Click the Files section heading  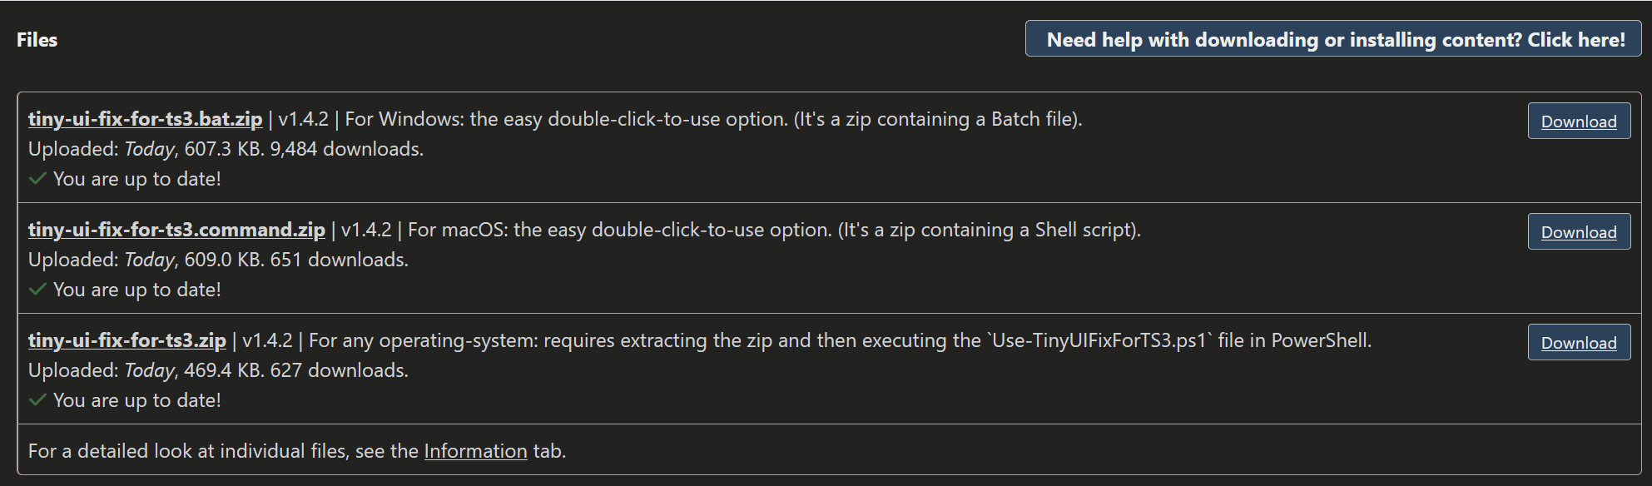coord(37,40)
